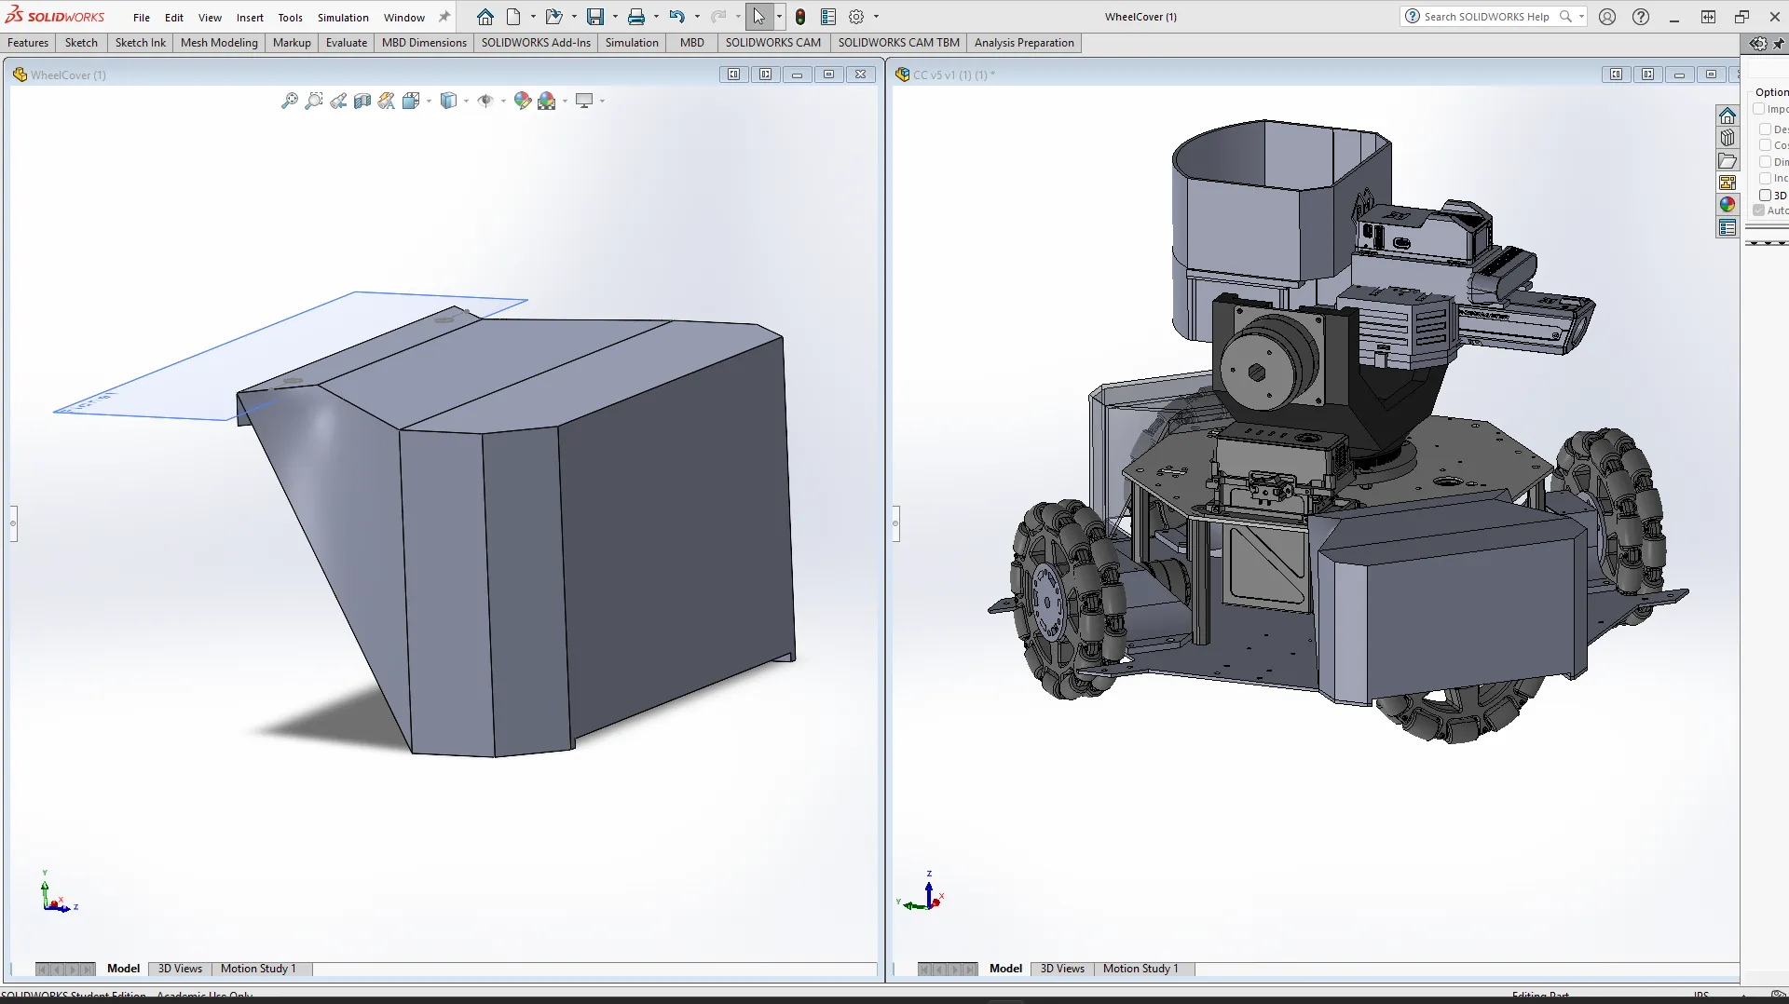1789x1004 pixels.
Task: Open the Tools menu
Action: coord(291,18)
